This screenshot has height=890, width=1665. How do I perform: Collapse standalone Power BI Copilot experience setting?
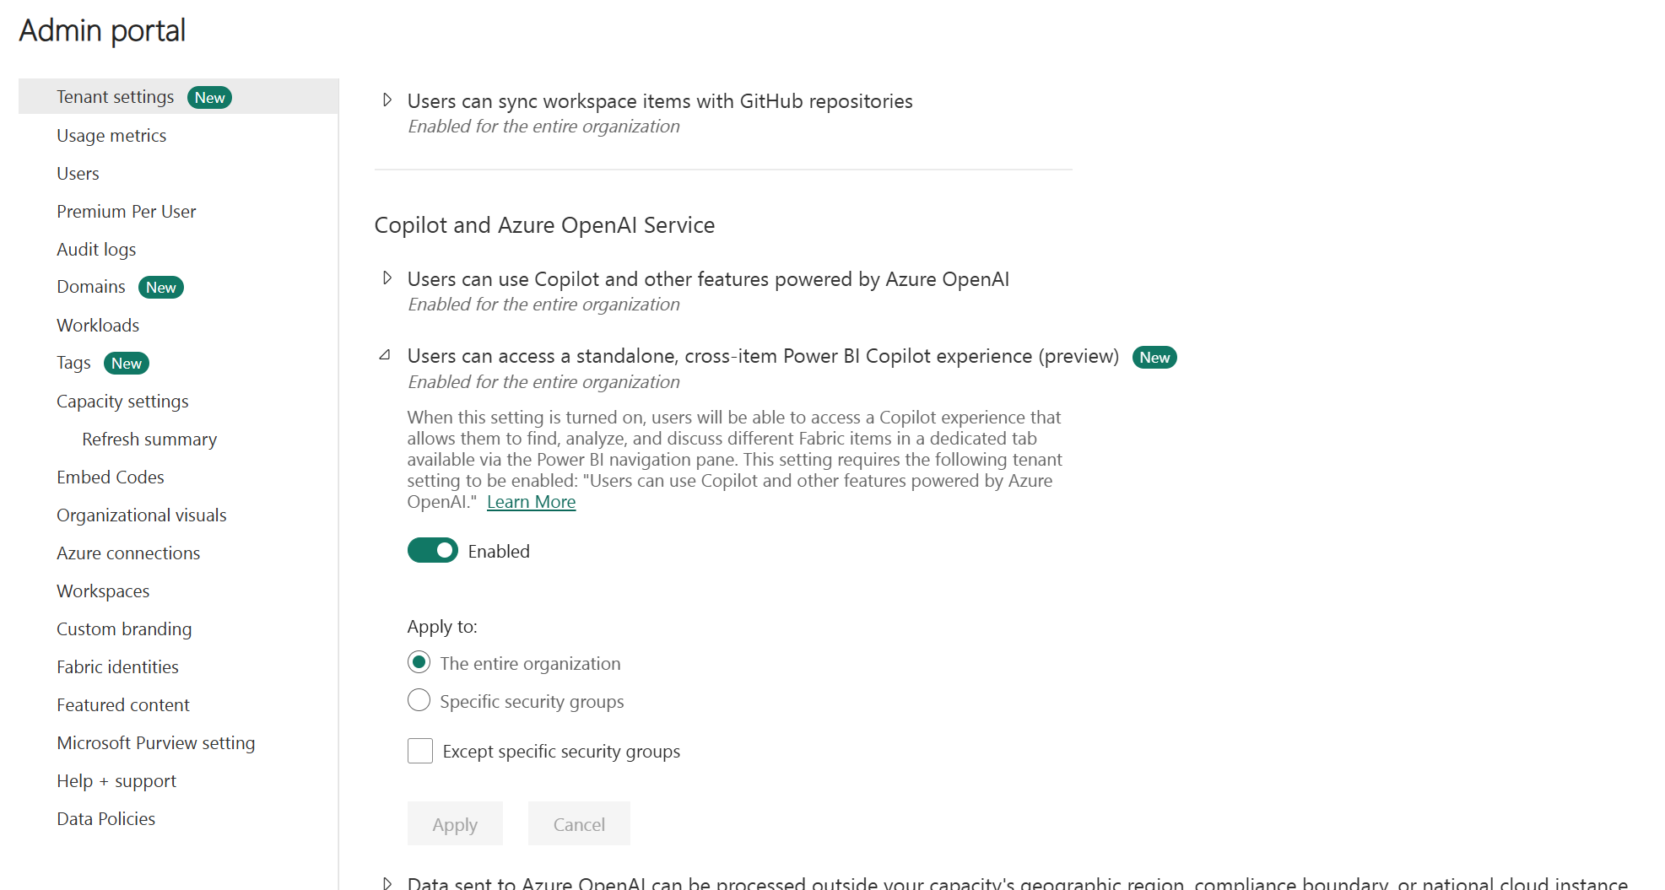click(x=385, y=355)
